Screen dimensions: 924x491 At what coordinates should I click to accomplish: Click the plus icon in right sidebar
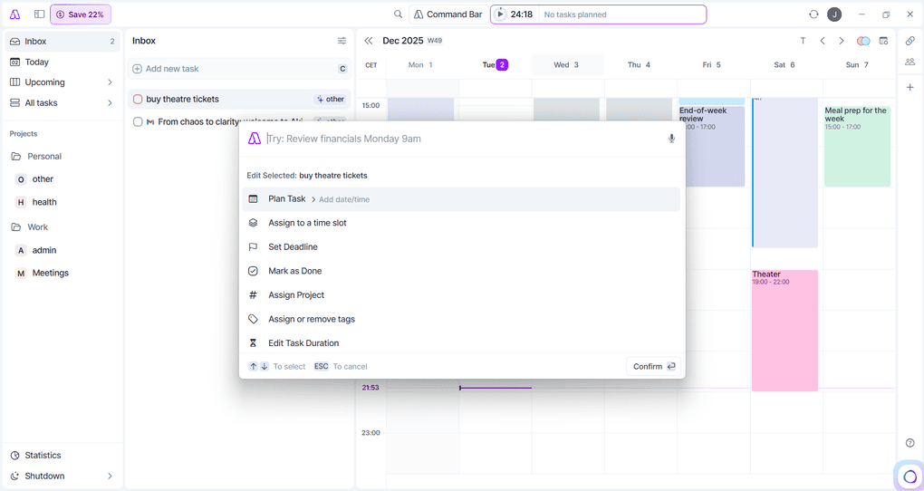click(x=910, y=88)
